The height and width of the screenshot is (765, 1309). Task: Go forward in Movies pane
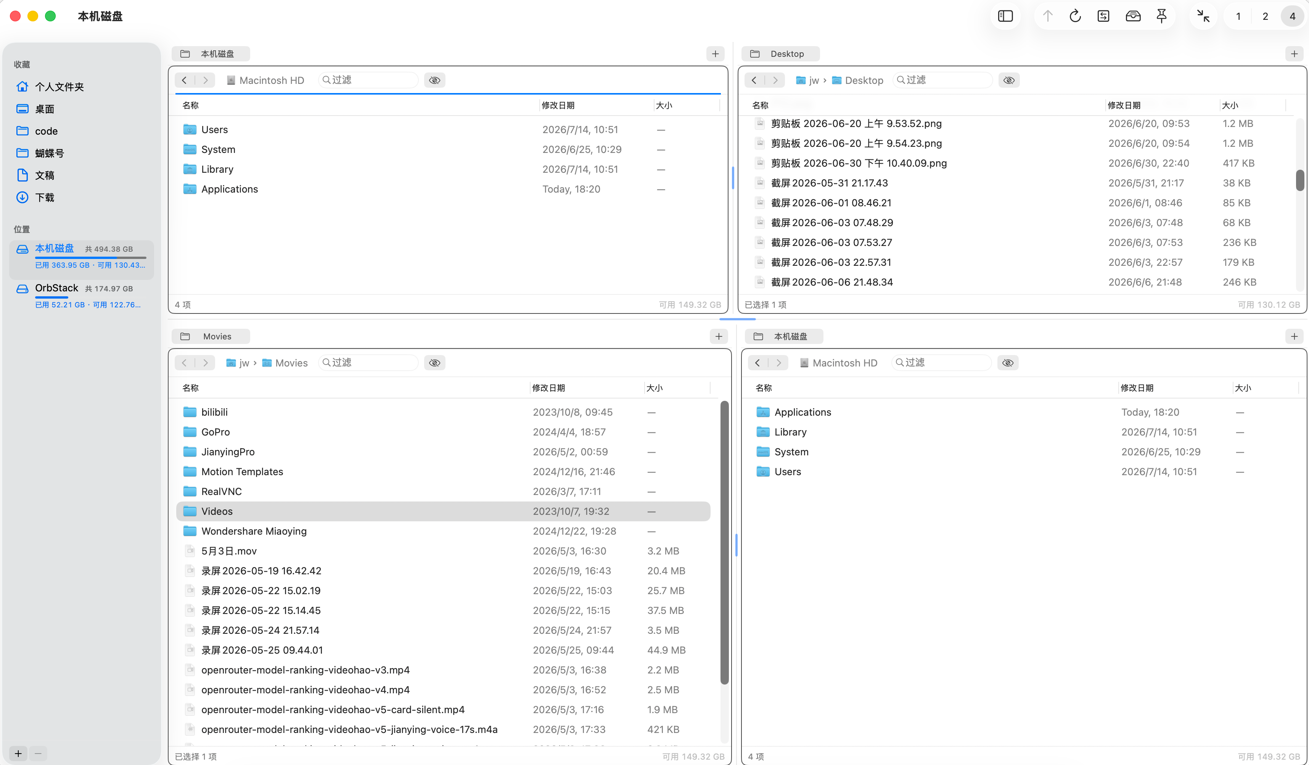point(206,363)
